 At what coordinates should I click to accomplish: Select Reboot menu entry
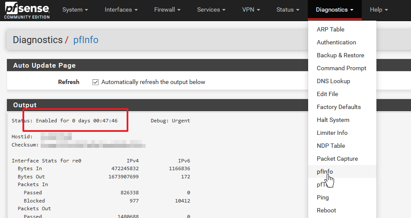(342, 210)
